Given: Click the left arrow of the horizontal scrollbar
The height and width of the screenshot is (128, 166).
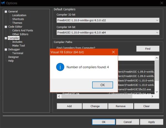Looking at the screenshot, I should click(59, 96).
